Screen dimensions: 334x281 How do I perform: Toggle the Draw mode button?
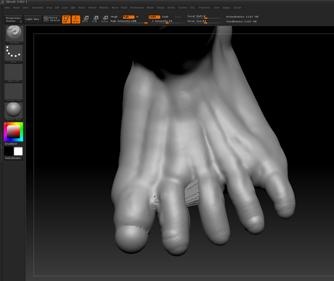pyautogui.click(x=76, y=19)
